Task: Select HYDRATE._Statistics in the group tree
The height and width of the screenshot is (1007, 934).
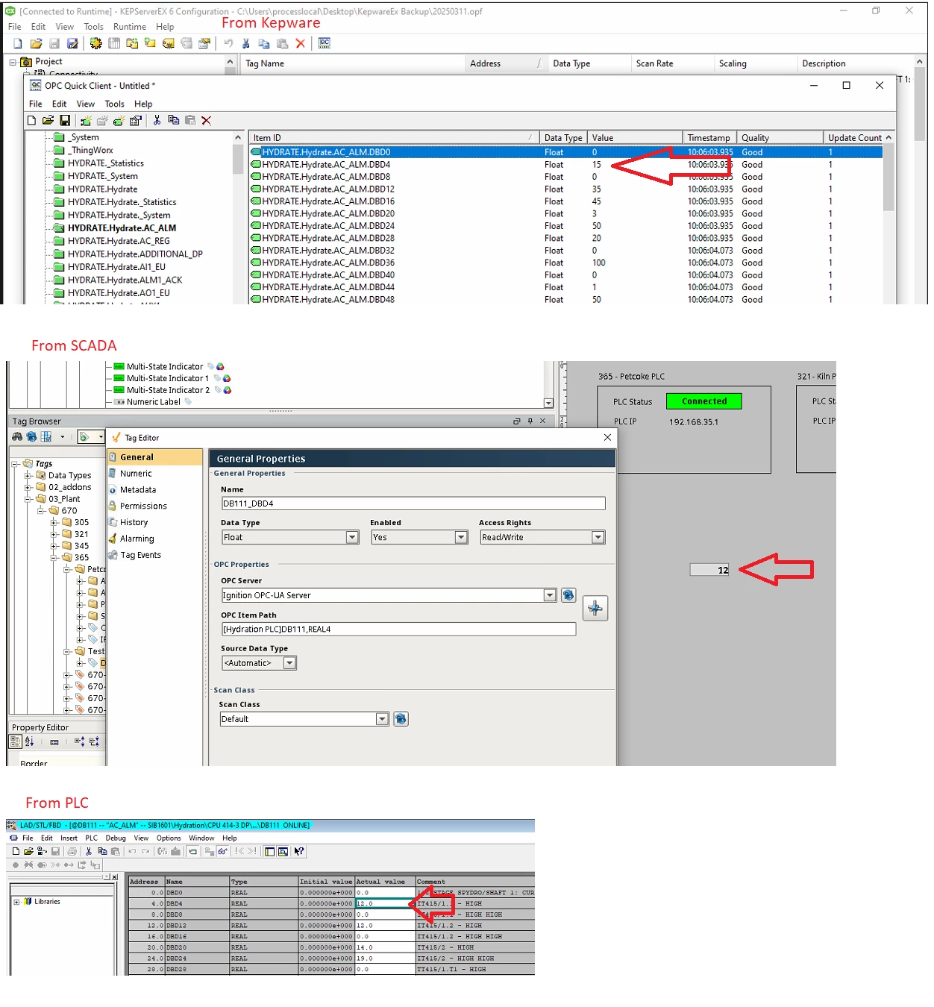Action: [x=105, y=163]
